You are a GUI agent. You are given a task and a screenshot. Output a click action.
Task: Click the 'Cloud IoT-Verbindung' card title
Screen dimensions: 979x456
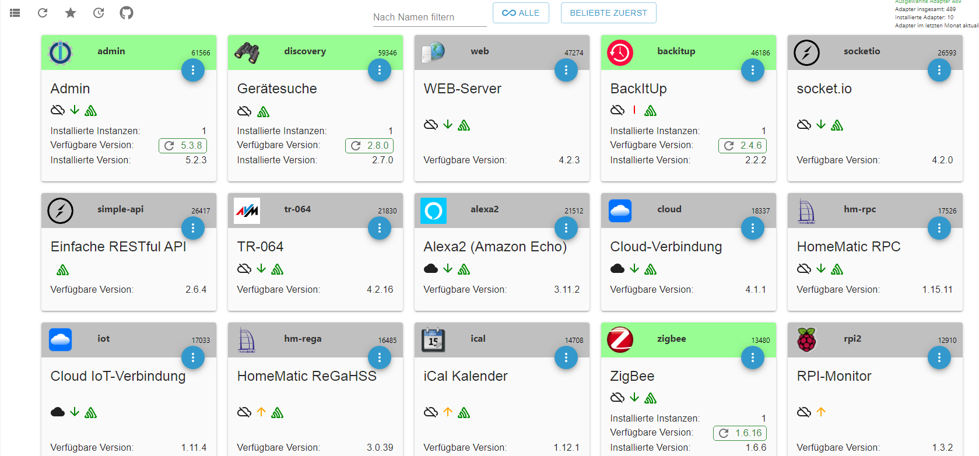coord(118,376)
